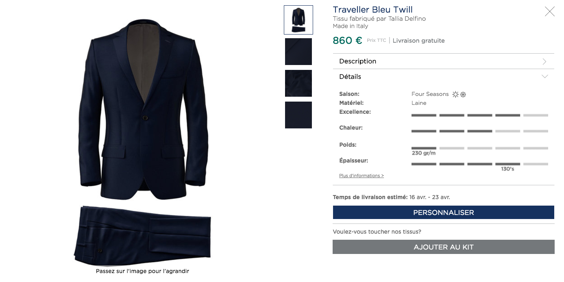Close the product detail panel
This screenshot has height=282, width=564.
[550, 11]
